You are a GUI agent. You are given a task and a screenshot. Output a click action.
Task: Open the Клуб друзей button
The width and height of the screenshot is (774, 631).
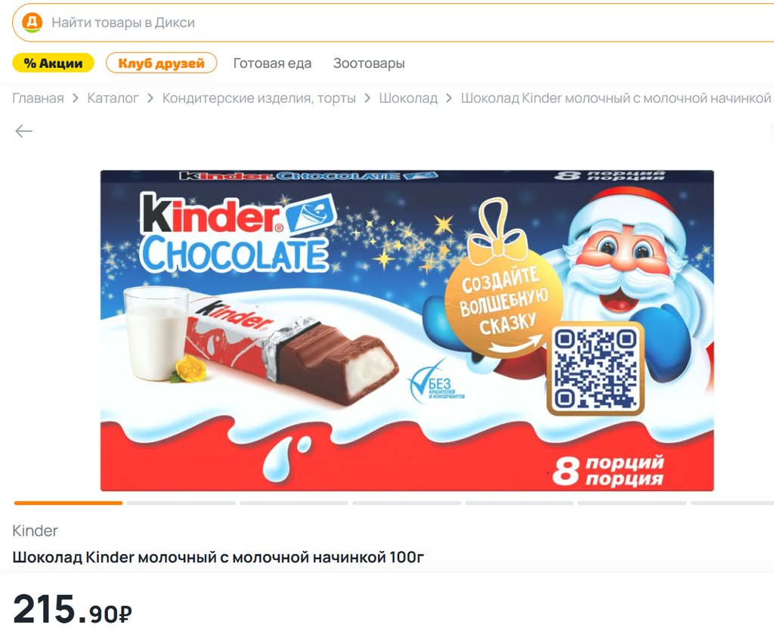coord(162,63)
